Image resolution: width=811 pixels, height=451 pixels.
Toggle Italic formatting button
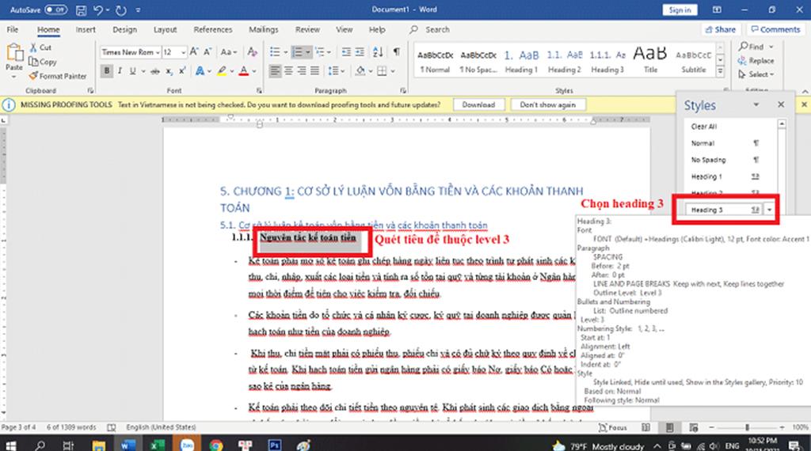click(120, 71)
